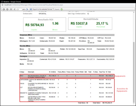
Task: Click the 1.96 Meses value
Action: point(55,23)
